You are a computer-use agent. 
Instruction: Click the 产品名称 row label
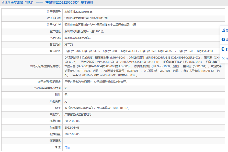(x=55, y=38)
